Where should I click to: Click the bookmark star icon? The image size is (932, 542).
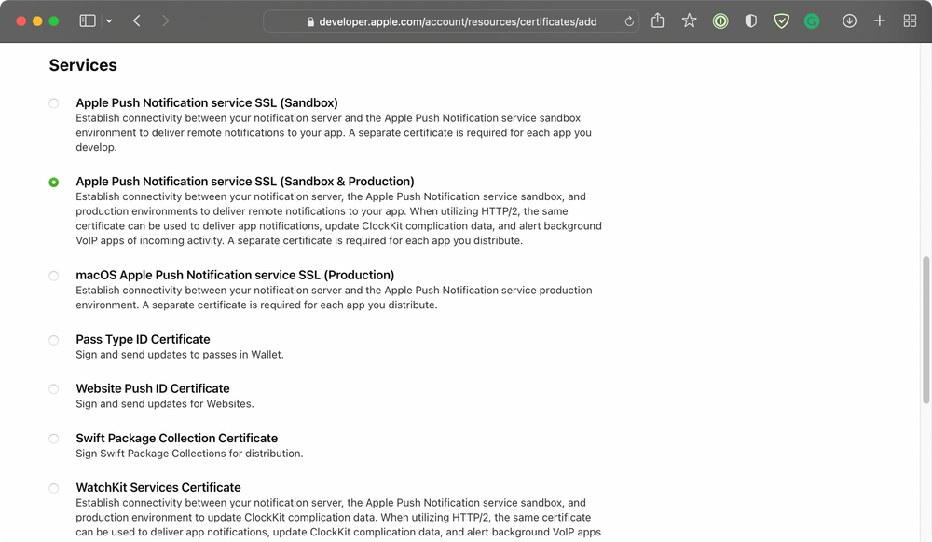coord(689,20)
